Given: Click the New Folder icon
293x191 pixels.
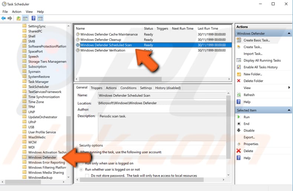Looking at the screenshot, I should tap(239, 74).
